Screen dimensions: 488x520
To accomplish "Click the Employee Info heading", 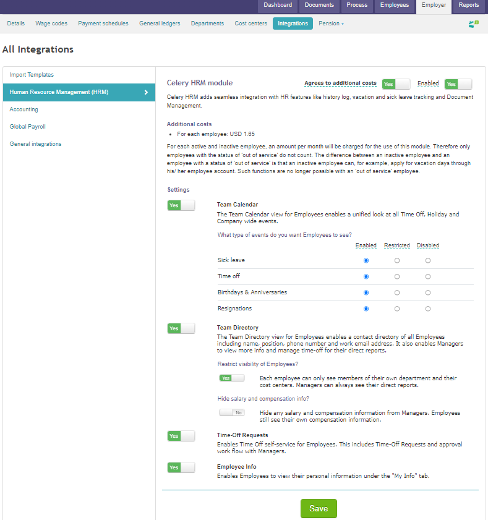I will pyautogui.click(x=237, y=467).
